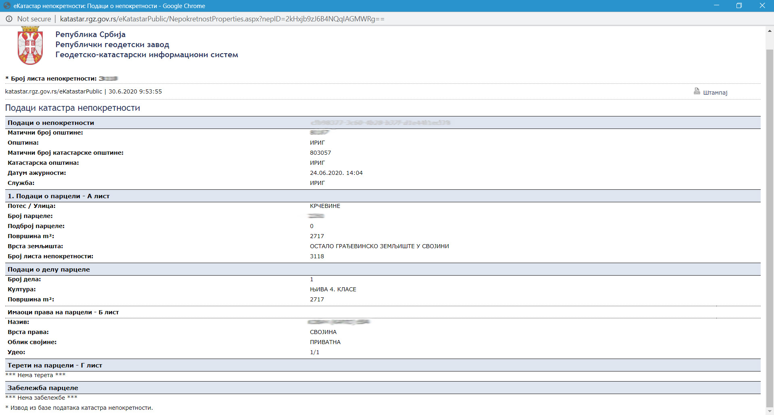This screenshot has width=774, height=415.
Task: Select section header Подаци о парцели - А лист
Action: coord(59,196)
